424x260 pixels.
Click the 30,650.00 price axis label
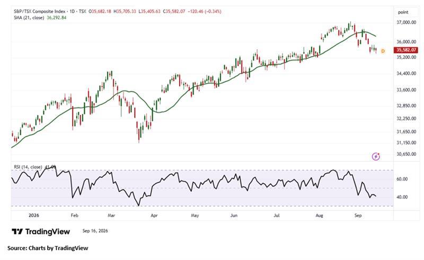[x=406, y=154]
